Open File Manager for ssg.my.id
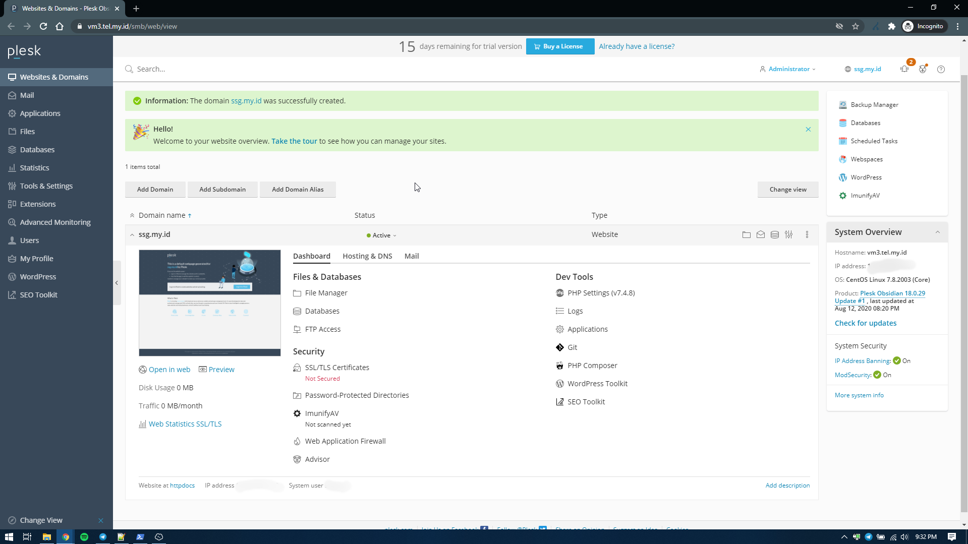This screenshot has height=544, width=968. click(x=326, y=292)
